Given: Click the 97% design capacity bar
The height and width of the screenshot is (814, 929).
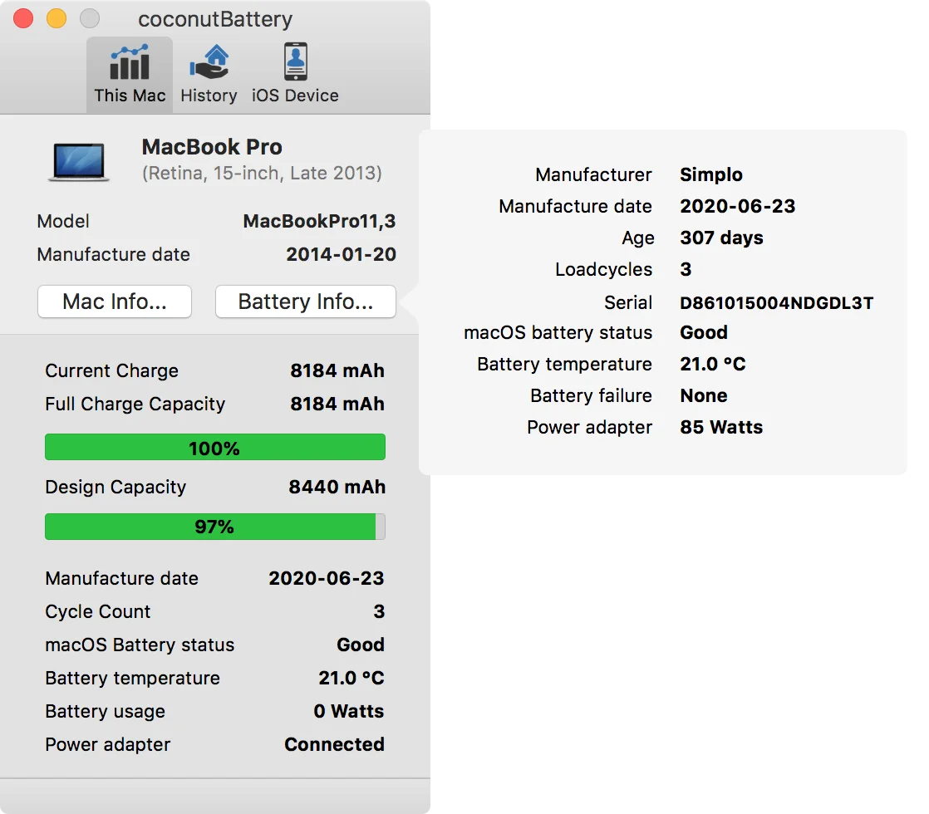Looking at the screenshot, I should point(215,527).
